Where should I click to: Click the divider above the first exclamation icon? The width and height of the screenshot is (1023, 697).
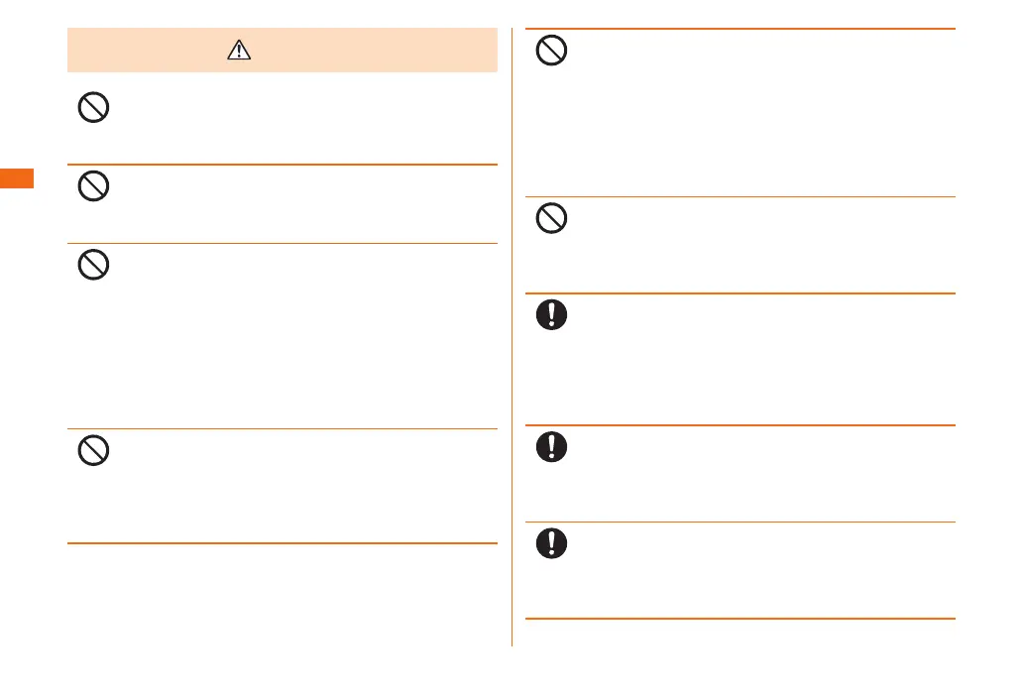click(x=739, y=292)
